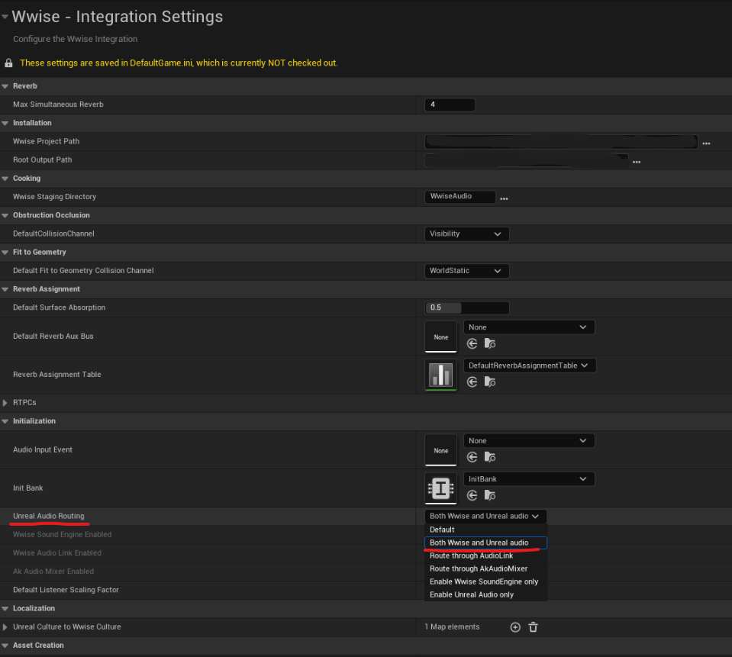Open the Default Reverb Aux Bus asset dropdown
The image size is (732, 657).
pos(529,327)
